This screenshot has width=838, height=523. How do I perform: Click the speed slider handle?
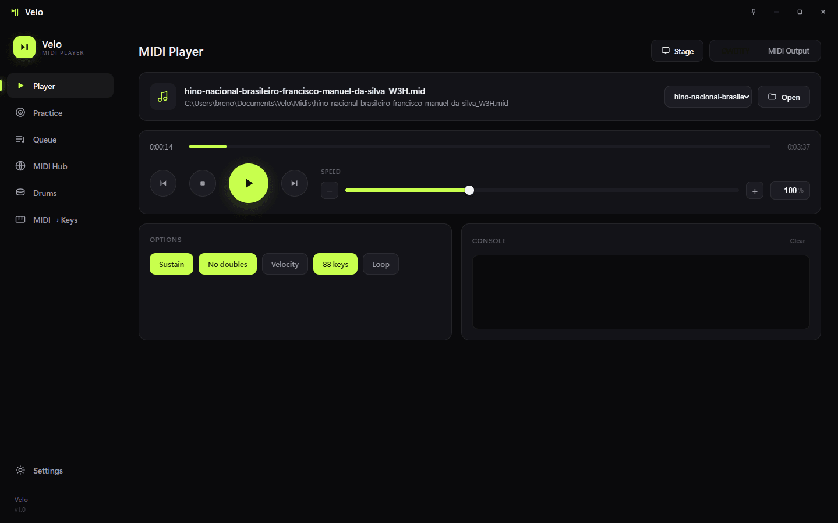469,190
